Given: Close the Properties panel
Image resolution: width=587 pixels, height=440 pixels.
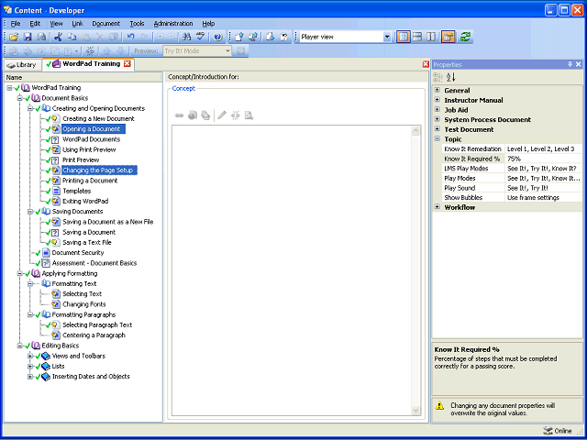Looking at the screenshot, I should coord(579,64).
